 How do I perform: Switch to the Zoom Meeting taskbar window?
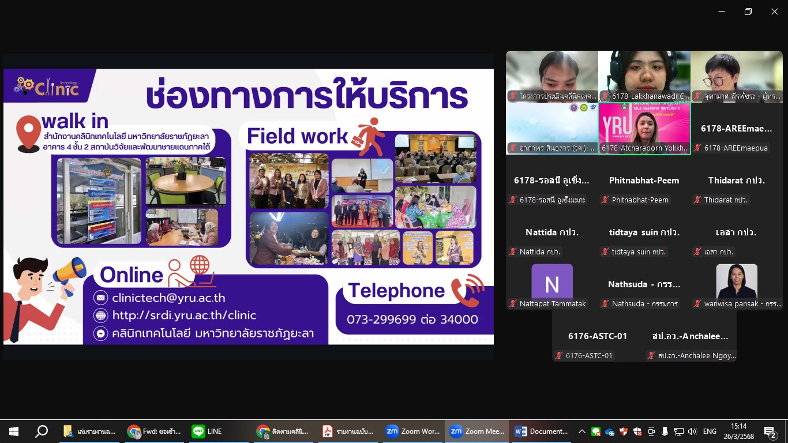477,431
